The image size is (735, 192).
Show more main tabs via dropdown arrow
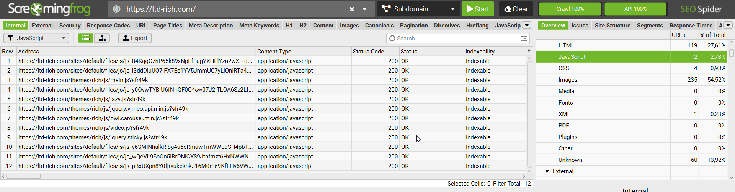tap(527, 25)
